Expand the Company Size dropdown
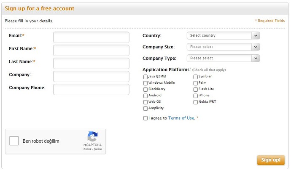The height and width of the screenshot is (170, 291). [x=223, y=47]
